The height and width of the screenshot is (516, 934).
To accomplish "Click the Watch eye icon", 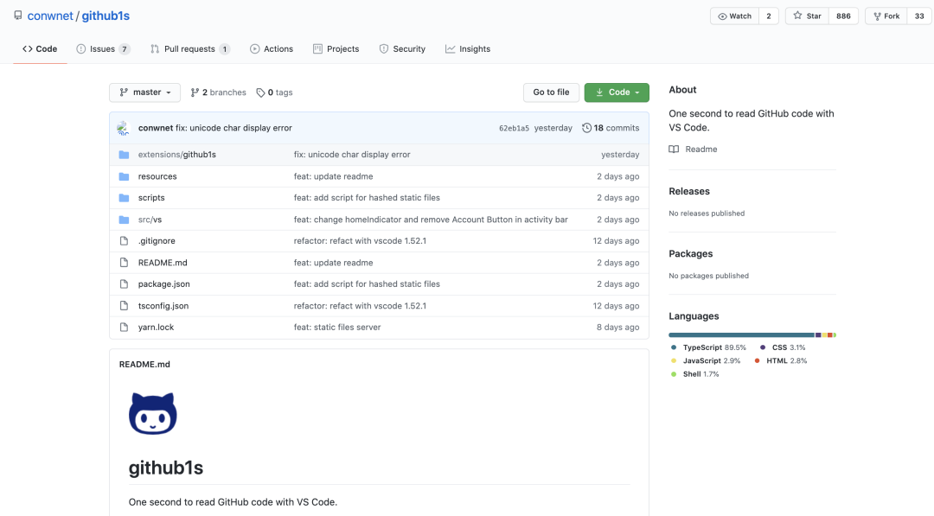I will pyautogui.click(x=722, y=16).
